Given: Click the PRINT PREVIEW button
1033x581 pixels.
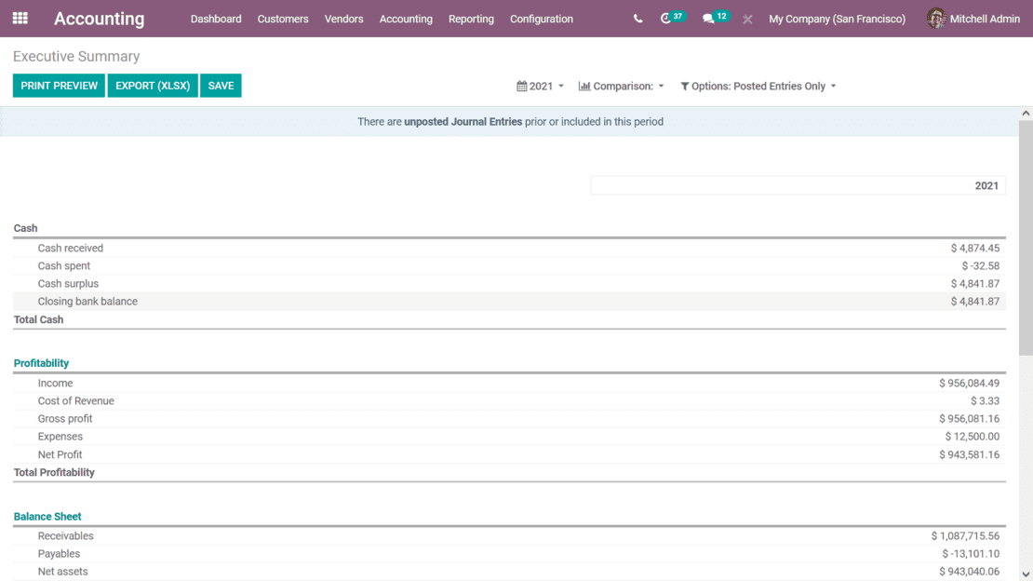Looking at the screenshot, I should (x=59, y=86).
